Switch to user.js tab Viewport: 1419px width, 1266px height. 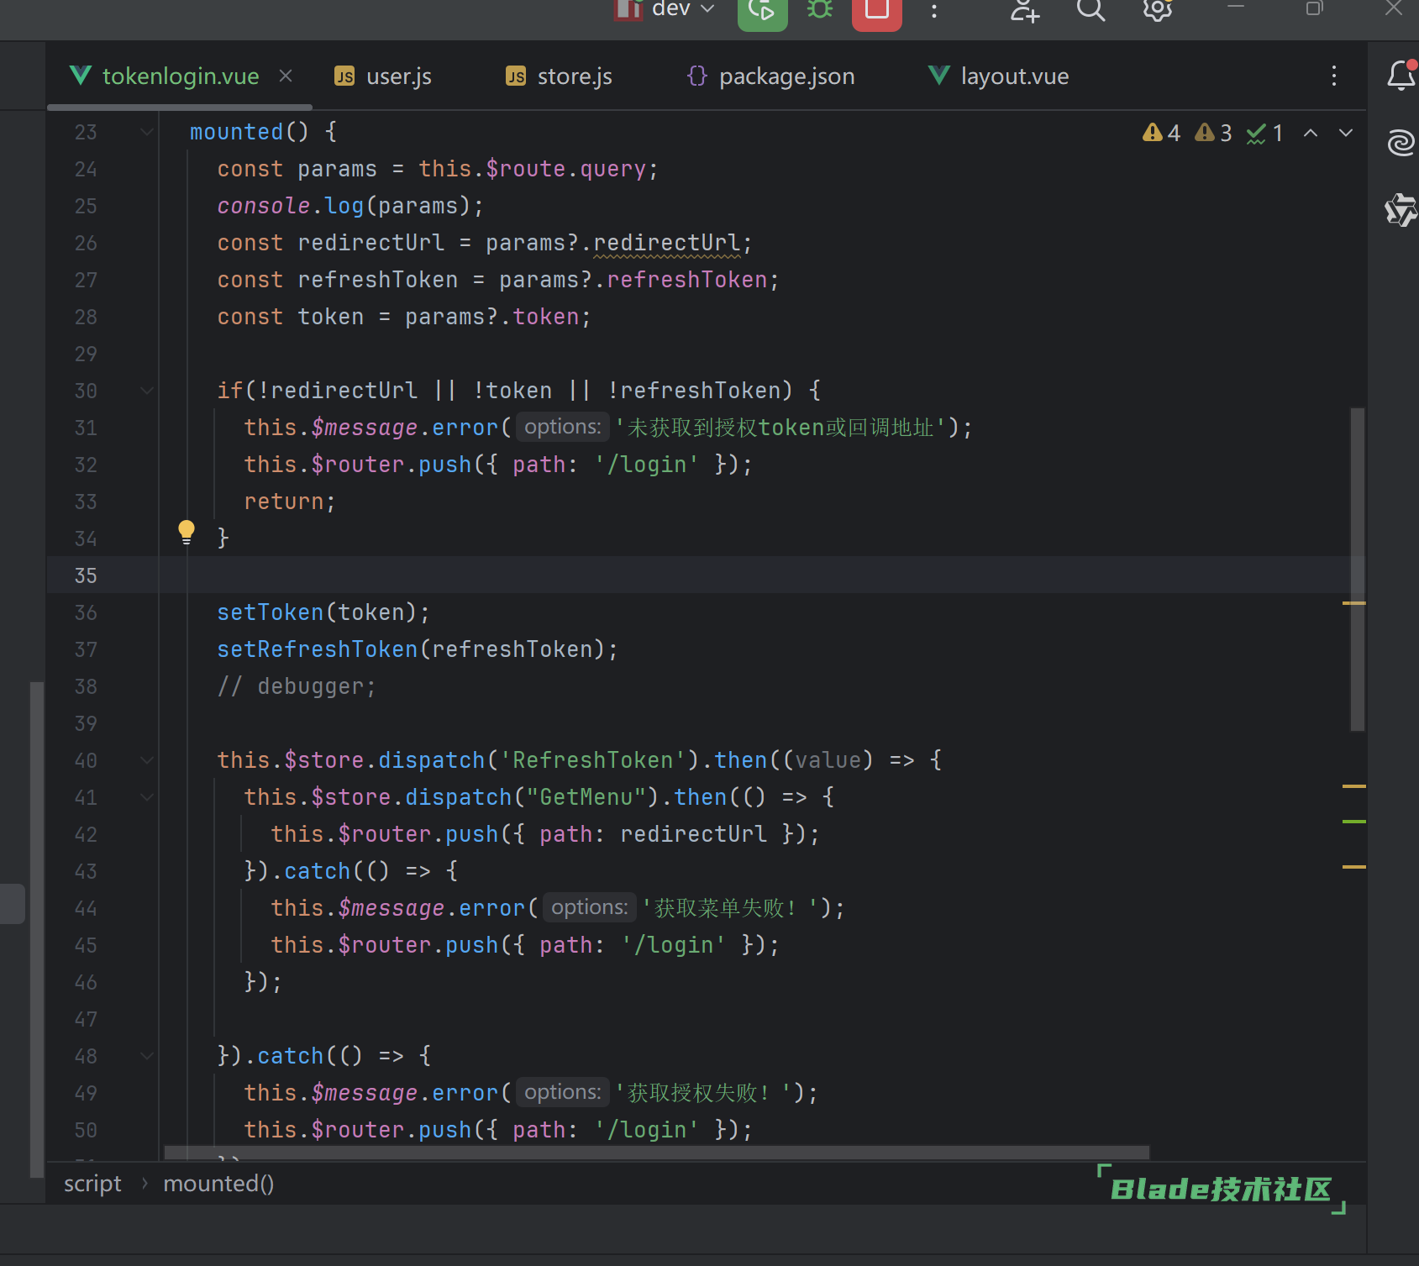pyautogui.click(x=383, y=76)
